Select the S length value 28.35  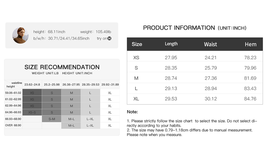click(171, 68)
